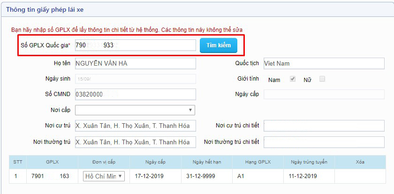
Task: Click the Ngày cấp field beside Số CMND
Action: [x=323, y=94]
